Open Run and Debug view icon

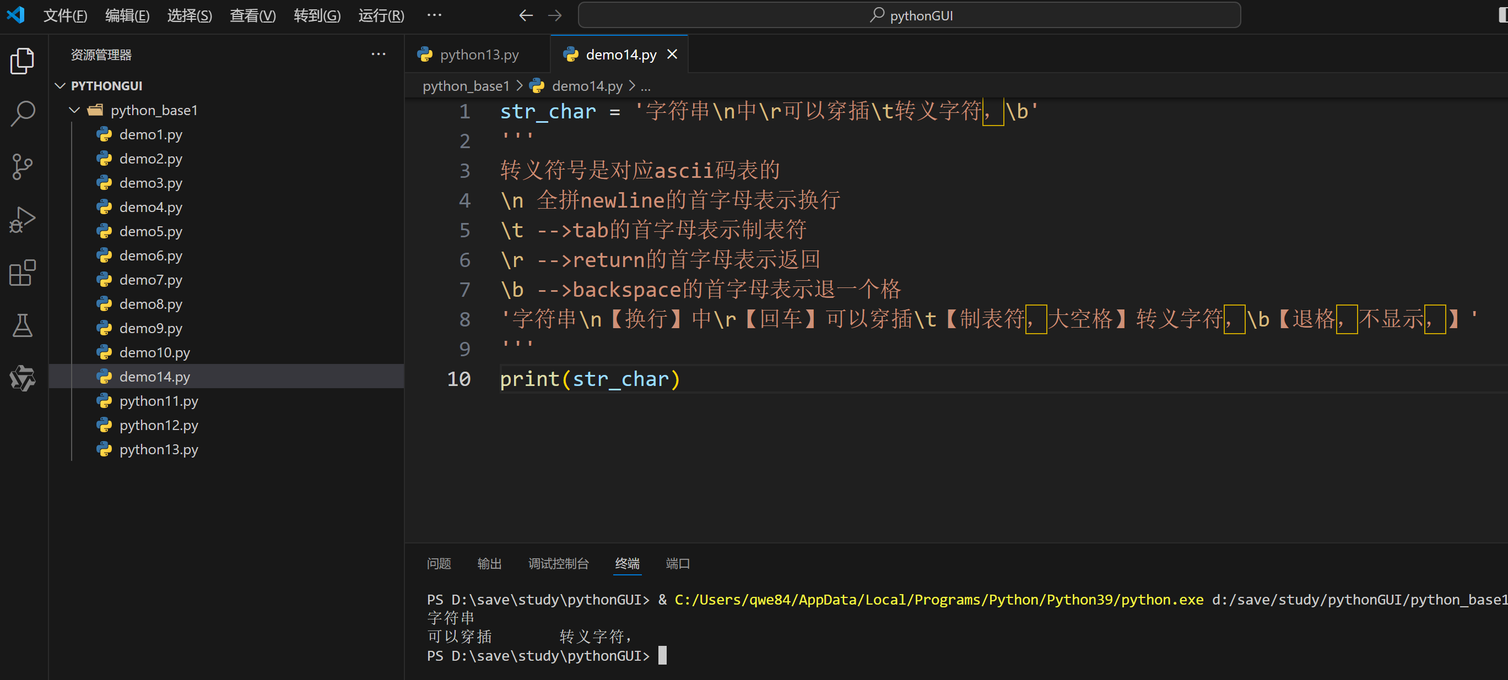click(x=22, y=220)
